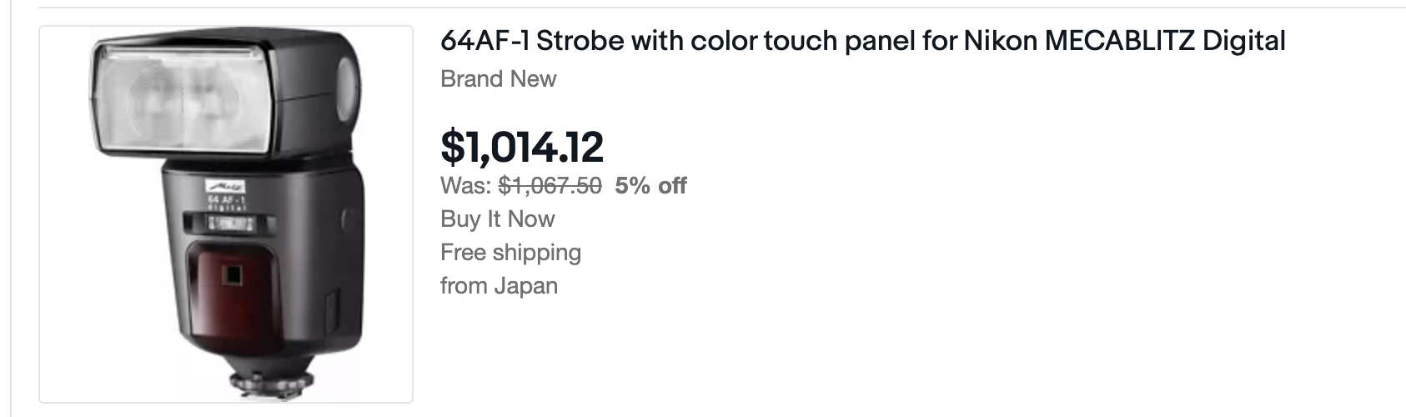Open the 64AF-1 Strobe listing title
The height and width of the screenshot is (417, 1406).
pos(862,41)
